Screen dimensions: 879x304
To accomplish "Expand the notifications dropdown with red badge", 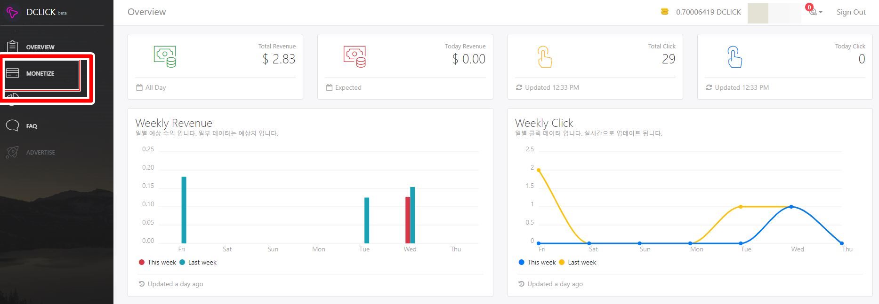I will click(814, 11).
